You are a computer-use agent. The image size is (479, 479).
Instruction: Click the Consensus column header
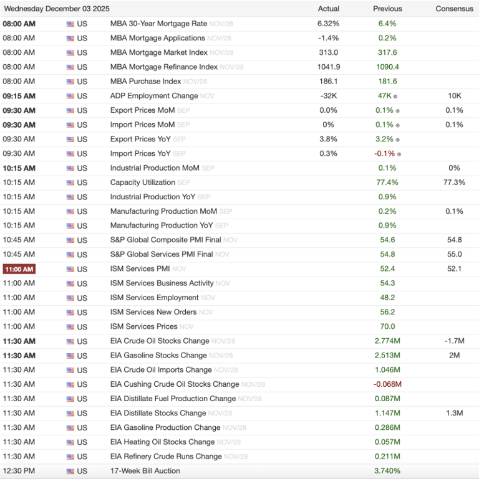coord(454,9)
